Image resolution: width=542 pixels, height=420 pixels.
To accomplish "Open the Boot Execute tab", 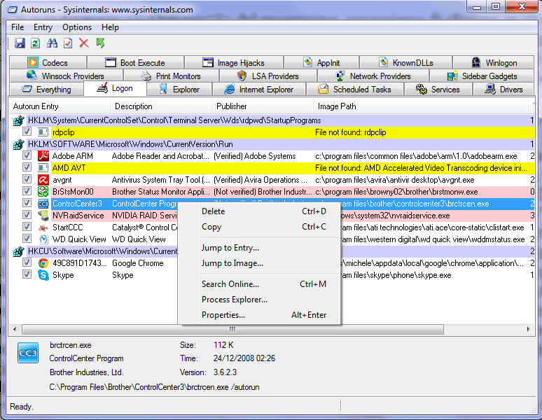I will (x=136, y=62).
